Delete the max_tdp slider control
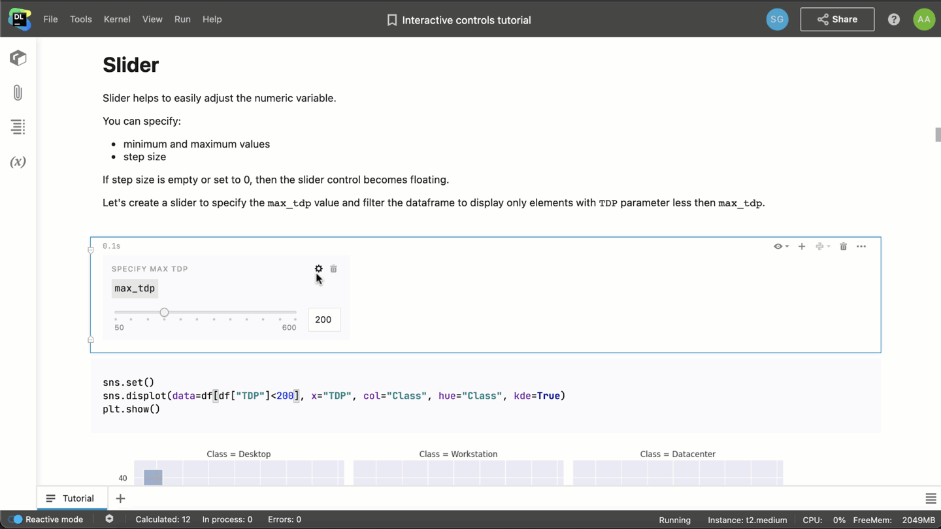 pyautogui.click(x=333, y=269)
